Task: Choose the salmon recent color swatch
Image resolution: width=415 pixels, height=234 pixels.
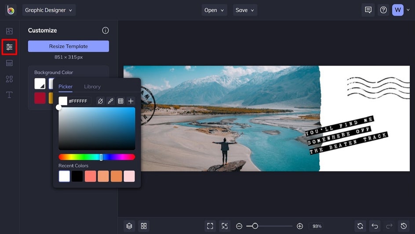Action: 90,176
